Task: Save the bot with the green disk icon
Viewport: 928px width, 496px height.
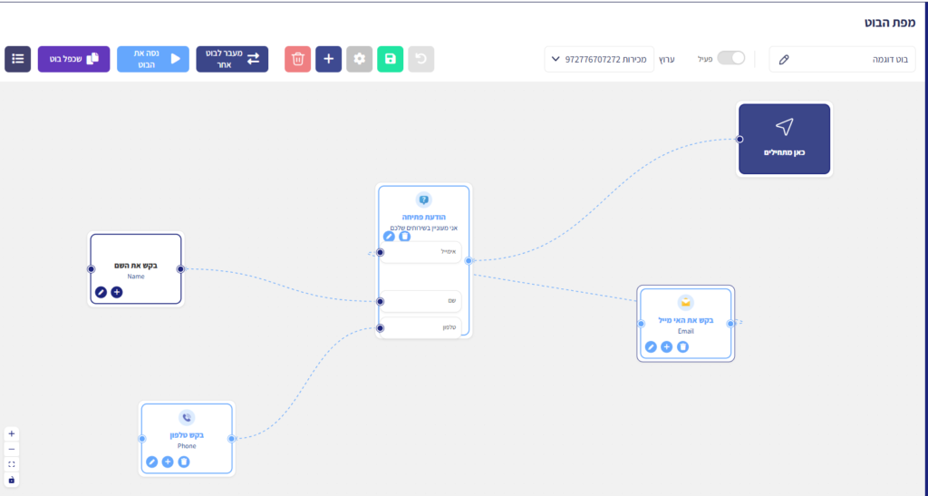Action: (x=390, y=59)
